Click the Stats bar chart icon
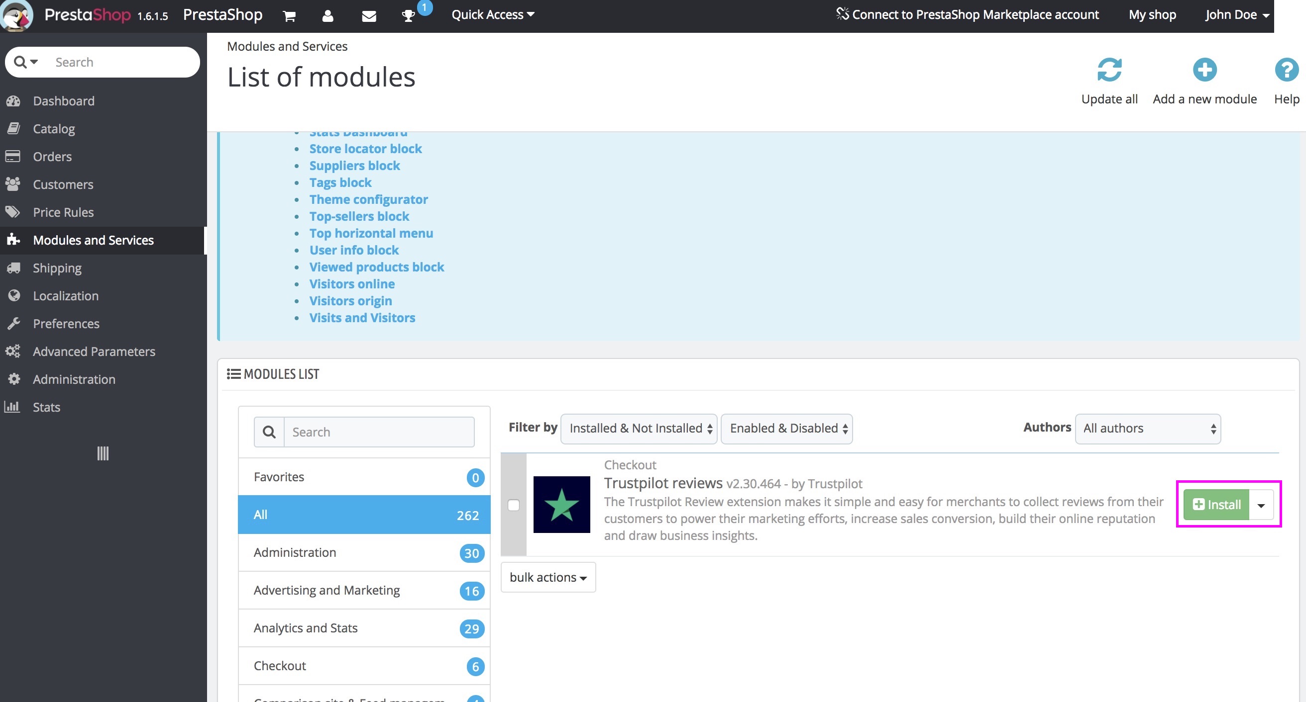The width and height of the screenshot is (1306, 702). coord(12,406)
